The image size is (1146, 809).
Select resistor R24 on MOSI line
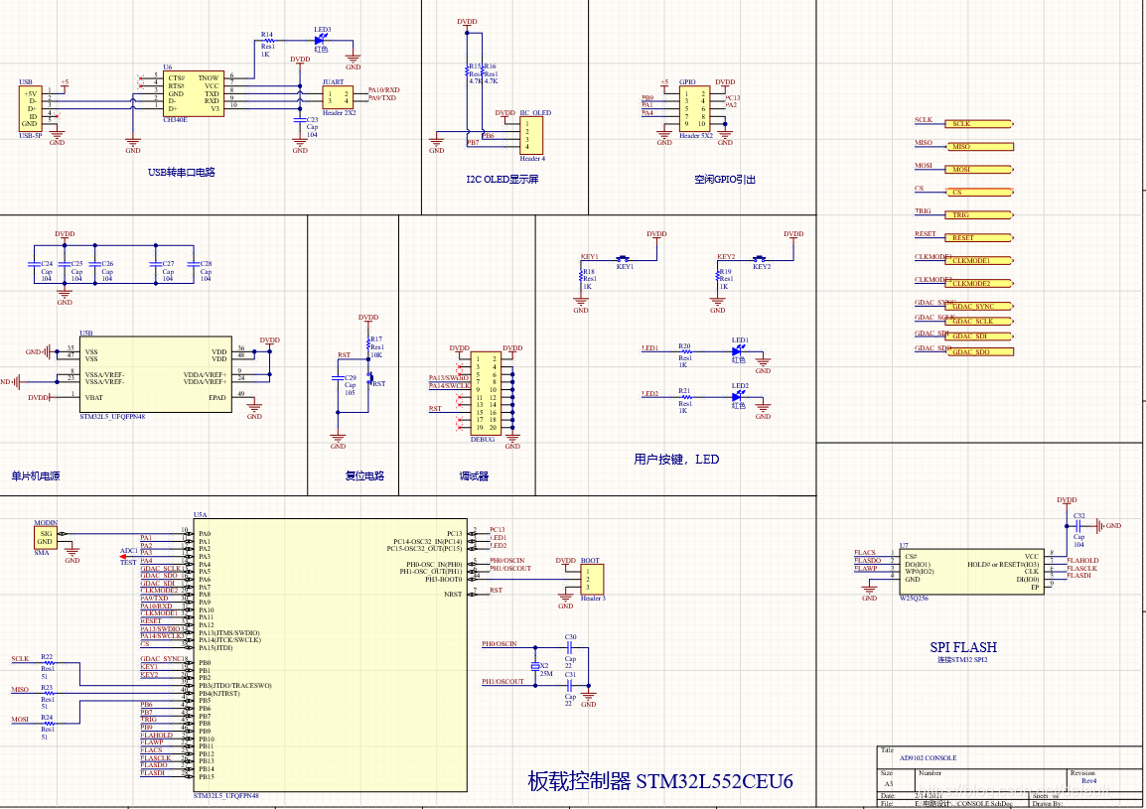[48, 724]
